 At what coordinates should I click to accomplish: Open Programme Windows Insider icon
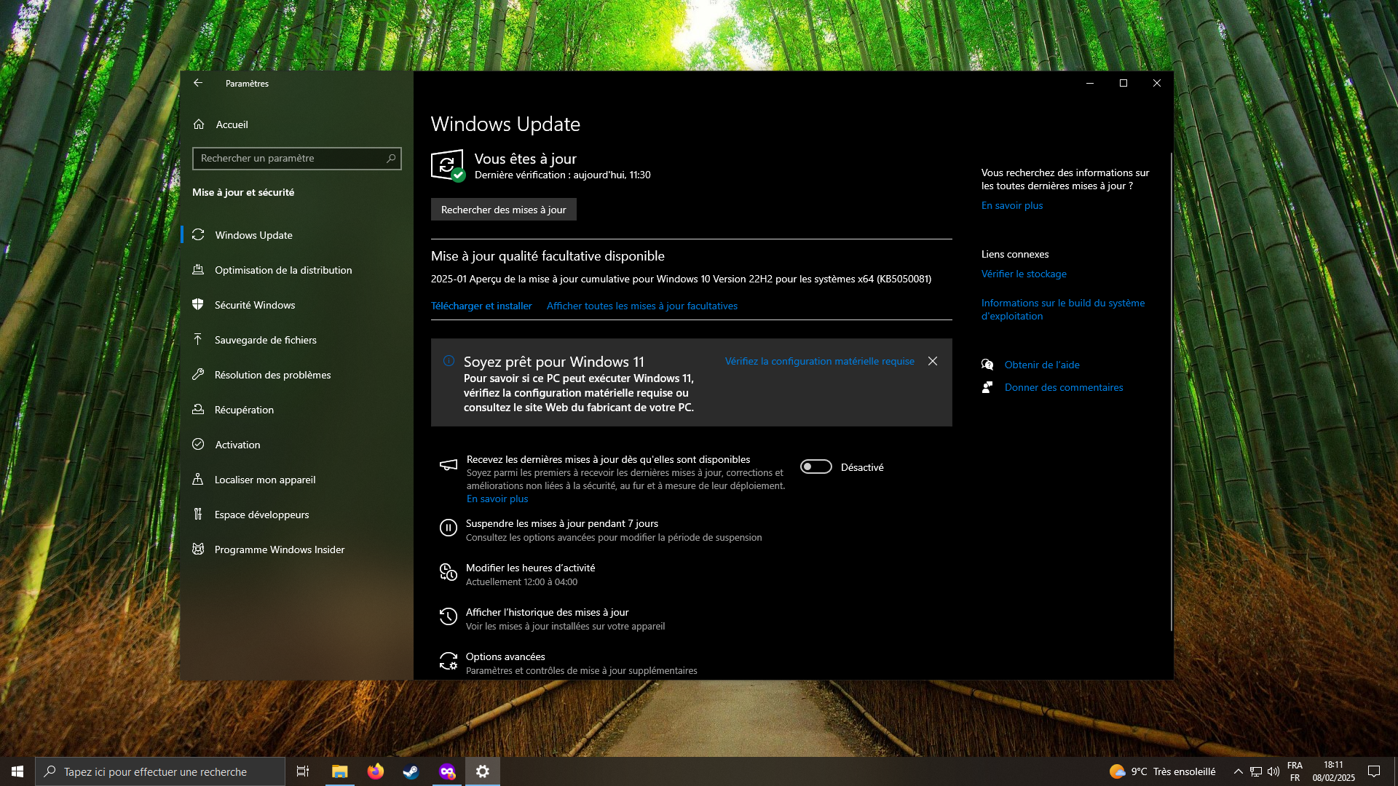click(x=198, y=549)
